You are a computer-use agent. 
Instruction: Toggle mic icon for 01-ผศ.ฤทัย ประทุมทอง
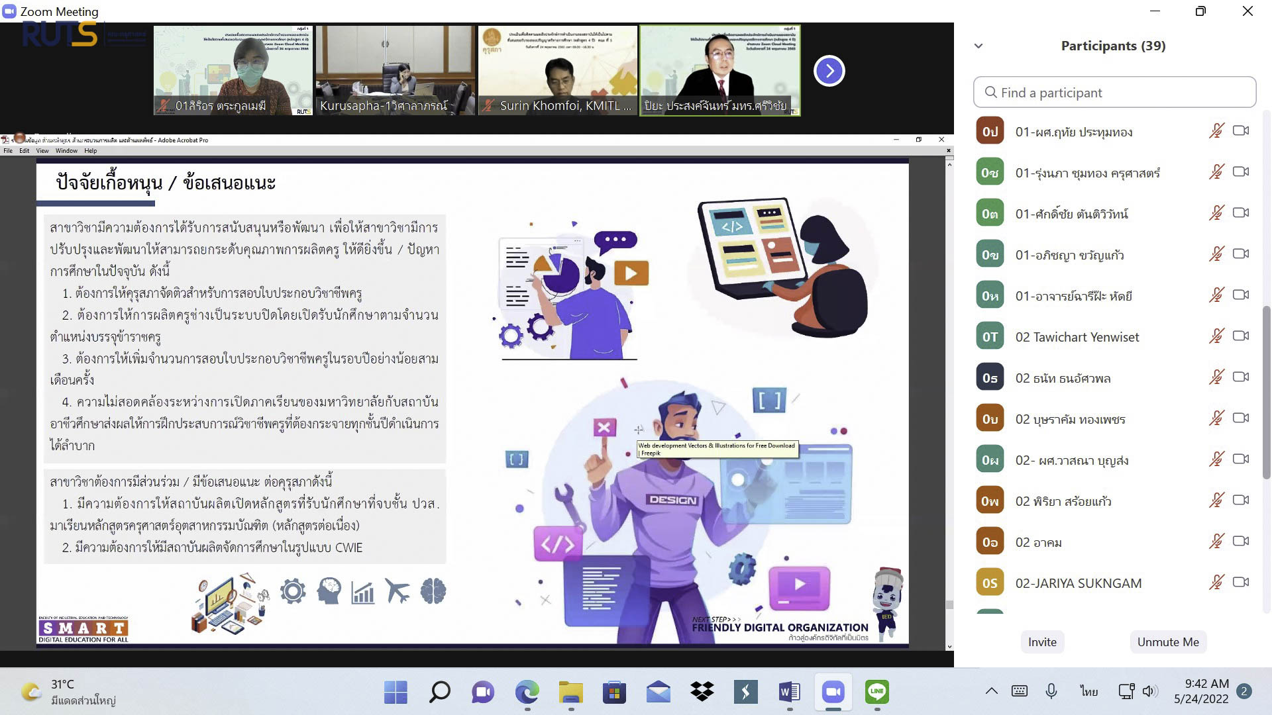(x=1216, y=131)
